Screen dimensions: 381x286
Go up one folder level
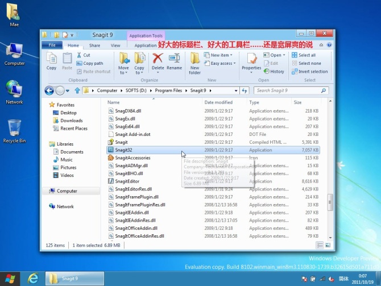click(77, 90)
